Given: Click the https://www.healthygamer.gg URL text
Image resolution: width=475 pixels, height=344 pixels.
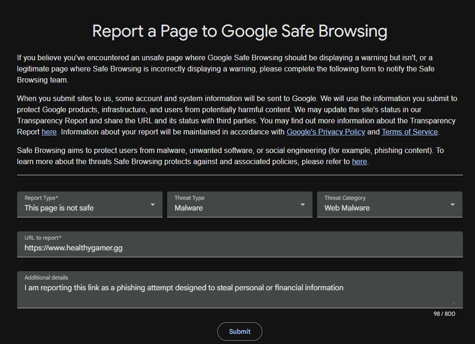Looking at the screenshot, I should click(74, 248).
